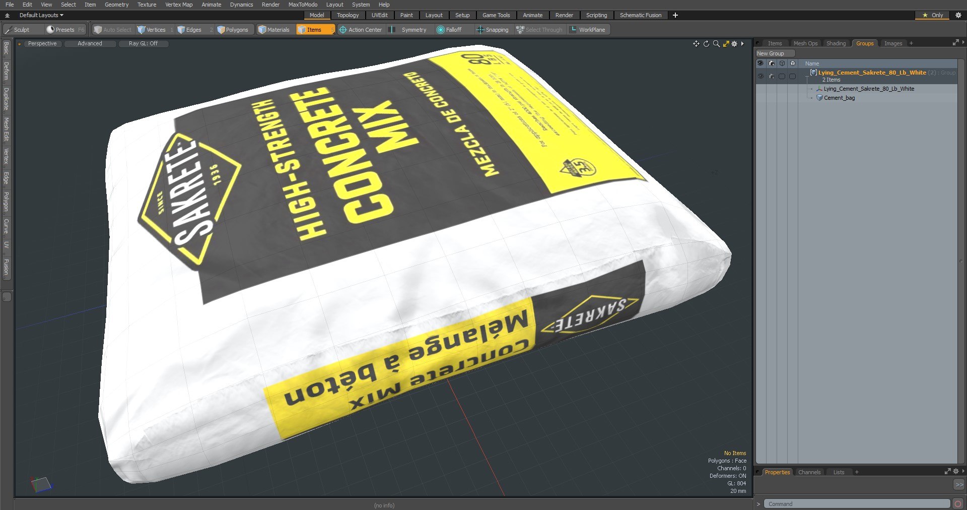Open the viewport settings gear
The width and height of the screenshot is (967, 510).
[x=734, y=44]
